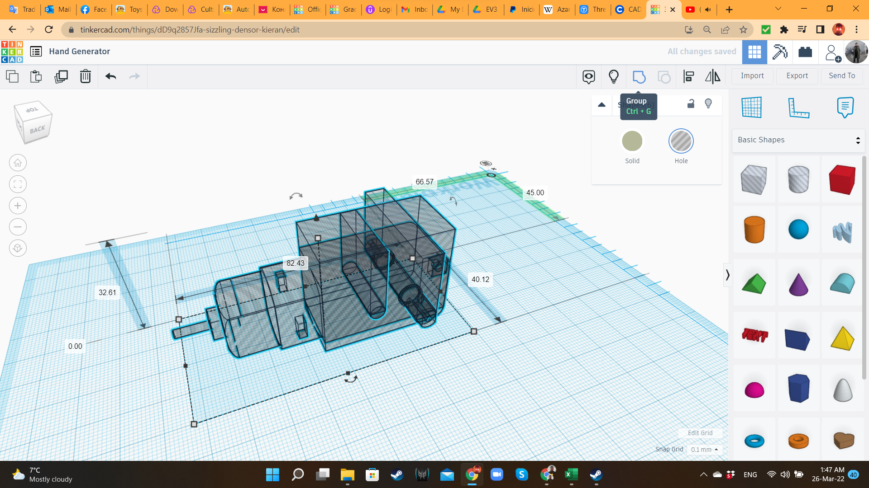869x488 pixels.
Task: Select the Ruler tool icon
Action: pyautogui.click(x=798, y=108)
